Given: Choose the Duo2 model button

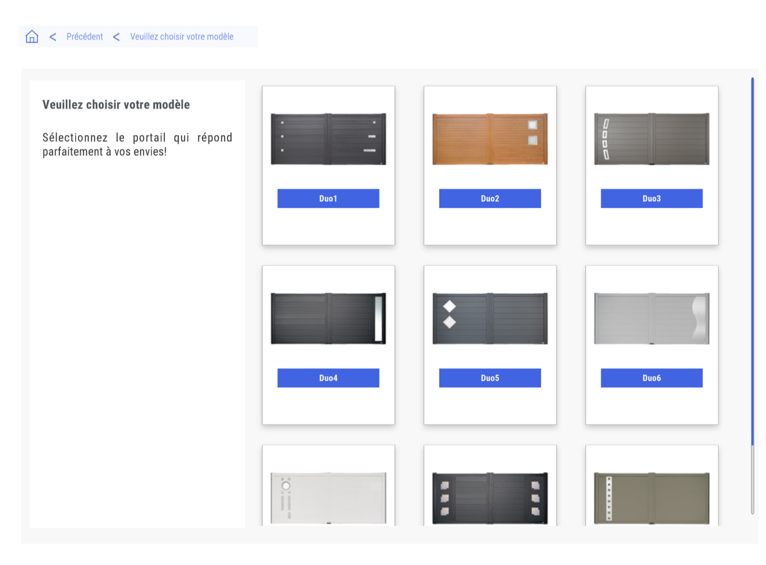Looking at the screenshot, I should pyautogui.click(x=489, y=198).
